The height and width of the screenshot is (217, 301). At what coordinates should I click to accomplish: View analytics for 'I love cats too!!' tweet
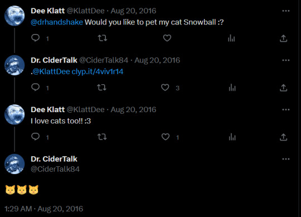click(x=232, y=137)
